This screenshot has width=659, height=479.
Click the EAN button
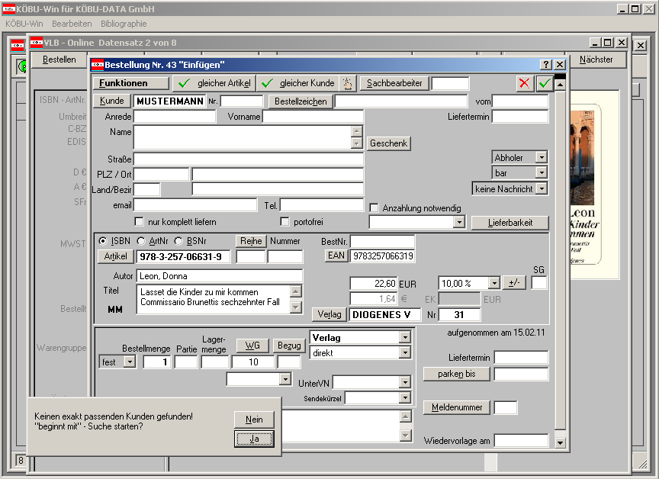(336, 256)
